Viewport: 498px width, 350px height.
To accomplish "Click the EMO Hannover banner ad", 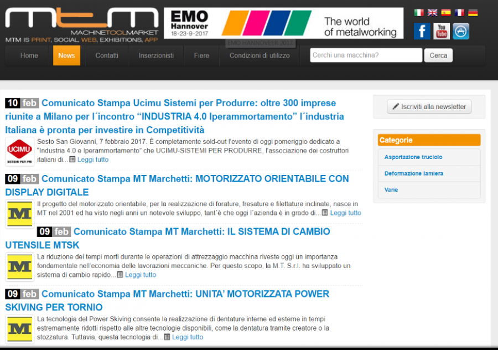I will pyautogui.click(x=284, y=23).
